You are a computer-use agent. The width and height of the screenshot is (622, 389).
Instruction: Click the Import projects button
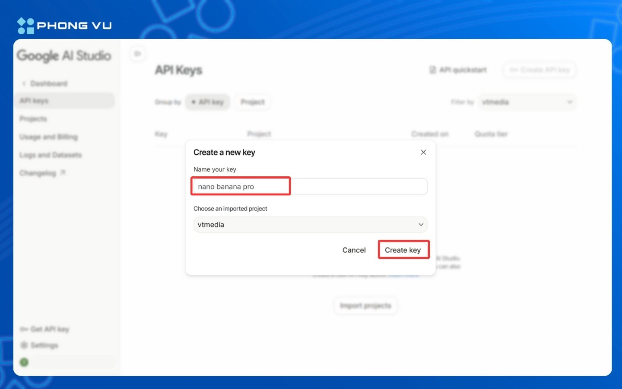point(365,306)
